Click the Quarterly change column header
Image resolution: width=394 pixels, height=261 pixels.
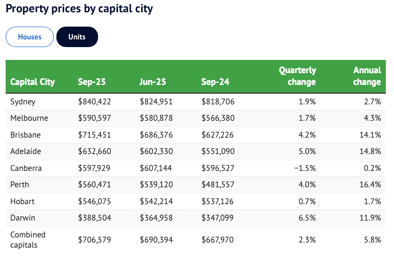(x=298, y=76)
